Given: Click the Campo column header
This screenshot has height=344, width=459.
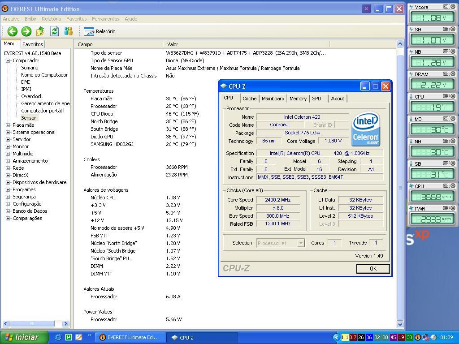Looking at the screenshot, I should (118, 44).
